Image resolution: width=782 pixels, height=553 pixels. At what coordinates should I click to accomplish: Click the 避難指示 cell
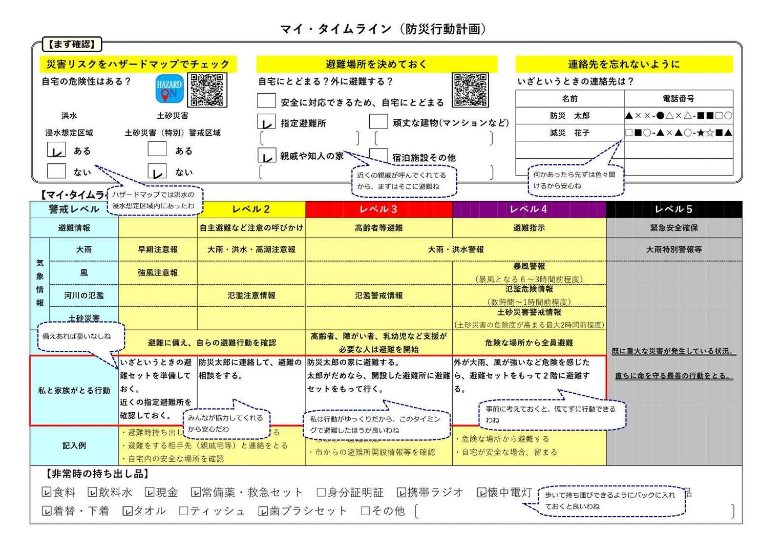(529, 228)
